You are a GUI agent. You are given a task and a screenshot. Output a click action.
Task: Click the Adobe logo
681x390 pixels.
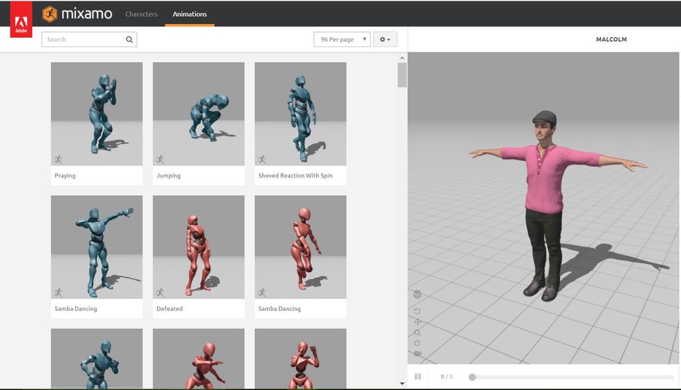[x=21, y=19]
